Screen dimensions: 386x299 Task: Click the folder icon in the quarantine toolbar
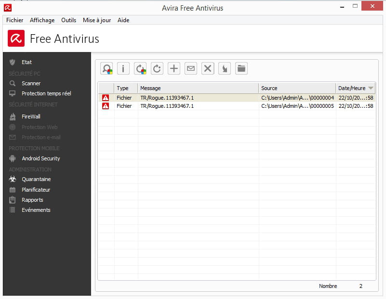pyautogui.click(x=241, y=68)
